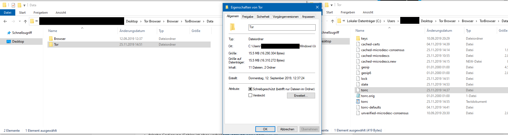Click the Erweitert... button
The height and width of the screenshot is (135, 508).
pos(301,96)
